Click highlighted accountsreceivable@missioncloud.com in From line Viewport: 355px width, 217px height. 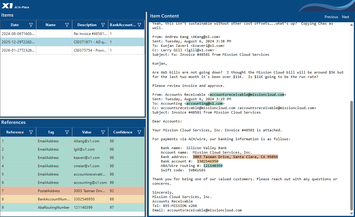247,95
